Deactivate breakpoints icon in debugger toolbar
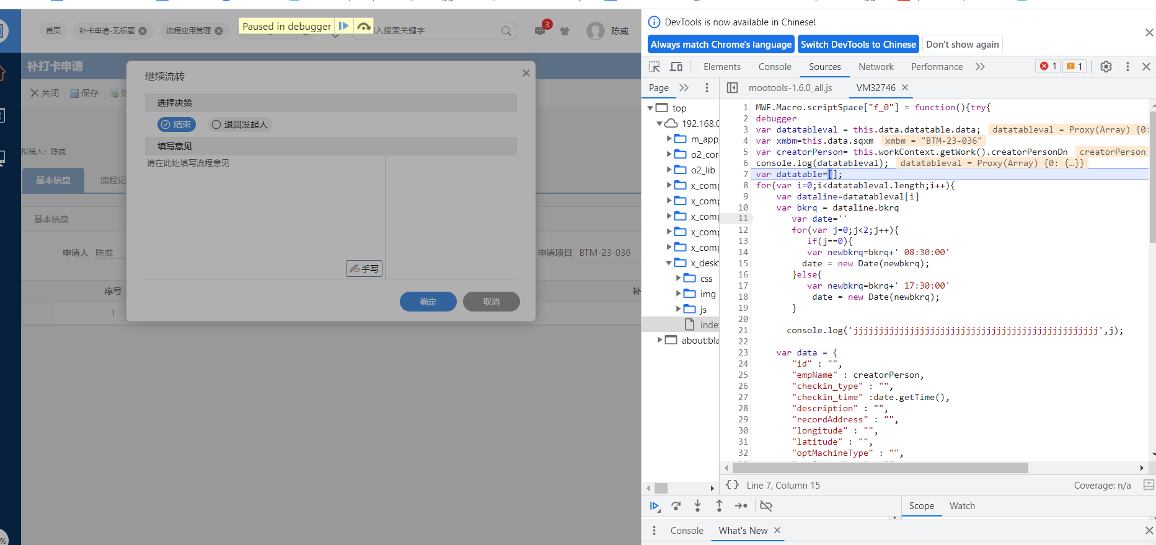 pos(766,506)
